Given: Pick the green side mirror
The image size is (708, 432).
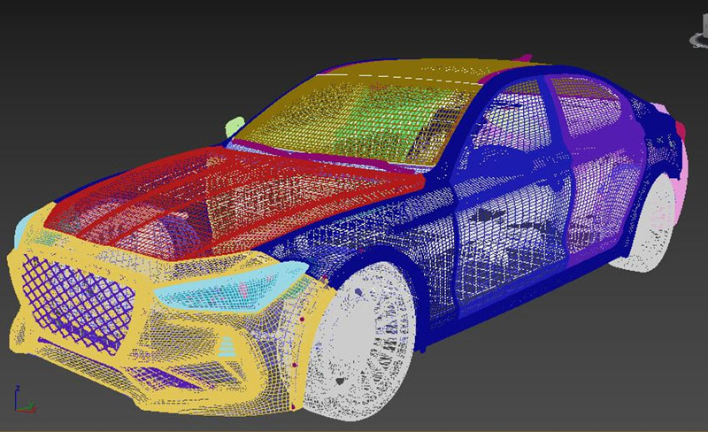Looking at the screenshot, I should click(235, 127).
